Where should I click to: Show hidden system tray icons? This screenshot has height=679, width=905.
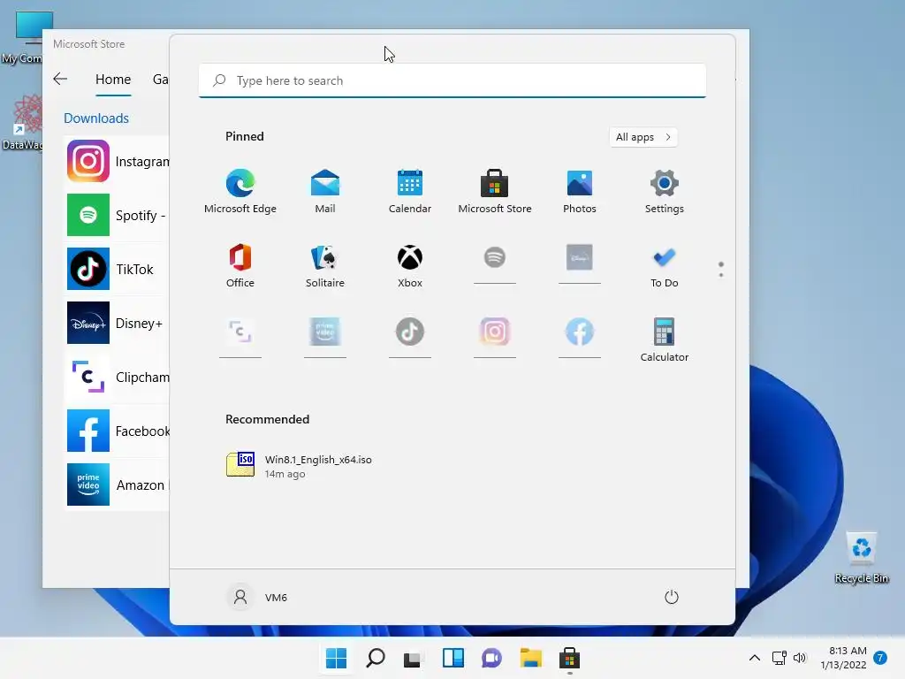click(x=755, y=658)
